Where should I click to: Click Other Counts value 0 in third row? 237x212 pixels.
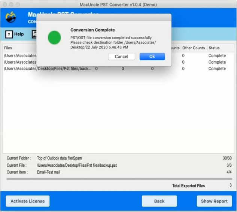point(183,69)
